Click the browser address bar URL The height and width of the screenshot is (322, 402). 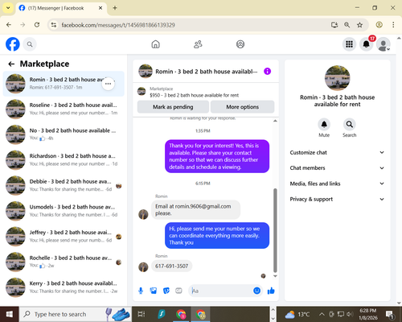point(118,25)
